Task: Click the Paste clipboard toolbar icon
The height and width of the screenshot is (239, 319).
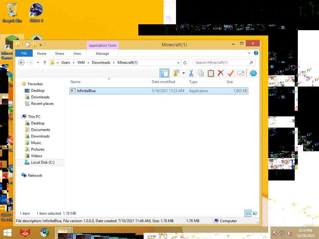Action: (x=211, y=73)
